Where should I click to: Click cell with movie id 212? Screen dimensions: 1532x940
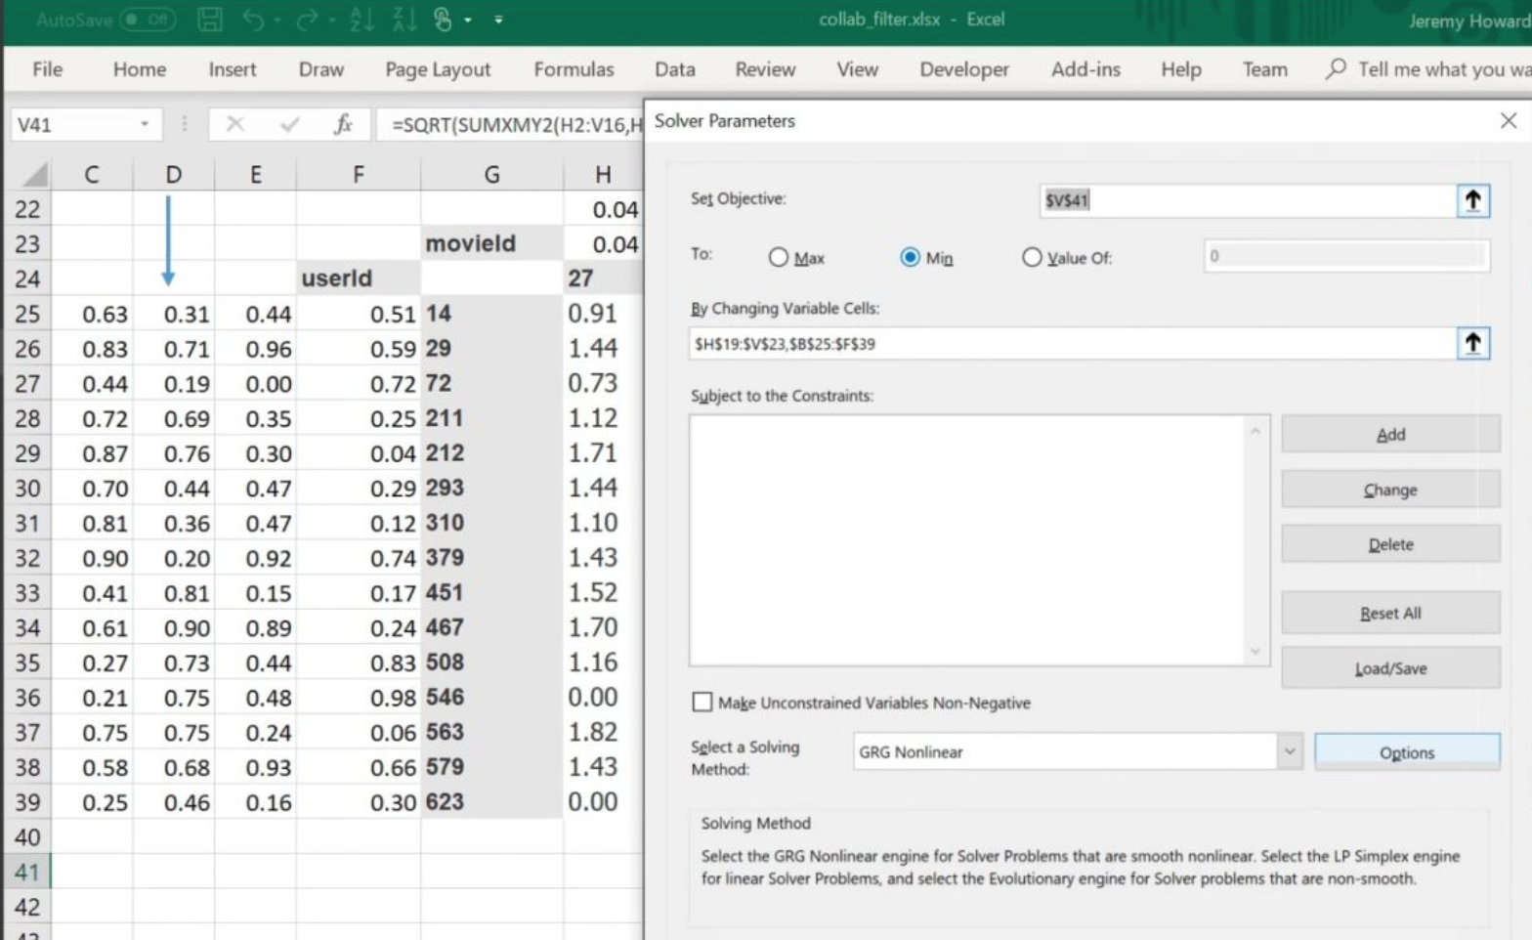[491, 453]
